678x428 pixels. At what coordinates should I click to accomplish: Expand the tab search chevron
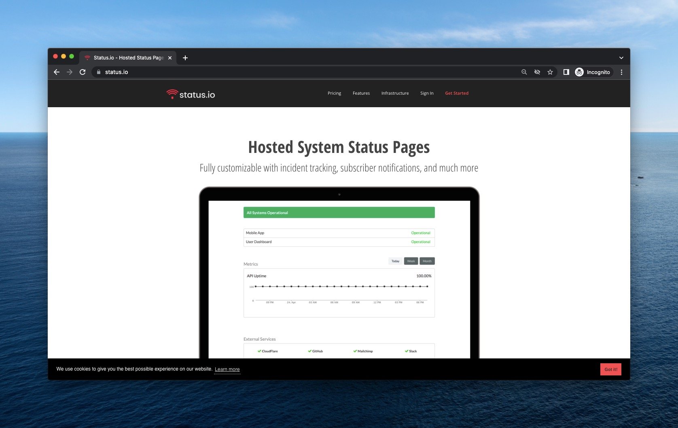coord(621,58)
